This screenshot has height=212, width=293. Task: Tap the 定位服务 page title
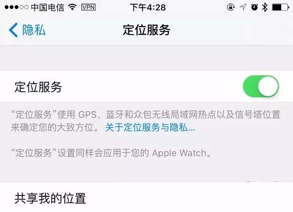click(146, 30)
